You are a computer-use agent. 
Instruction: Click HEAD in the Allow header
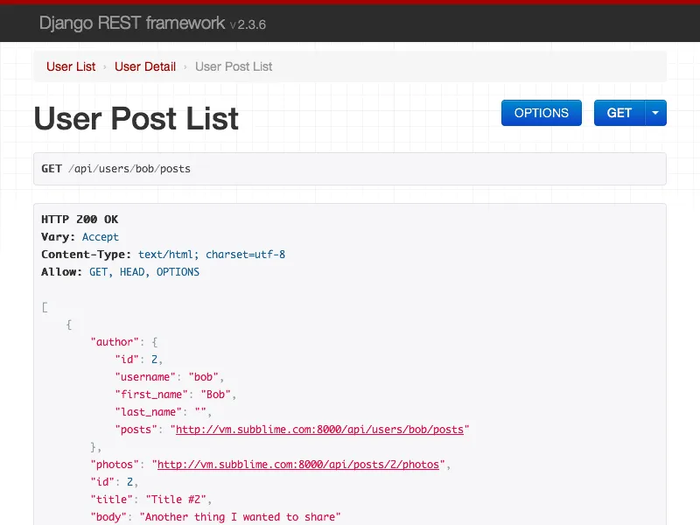(131, 271)
